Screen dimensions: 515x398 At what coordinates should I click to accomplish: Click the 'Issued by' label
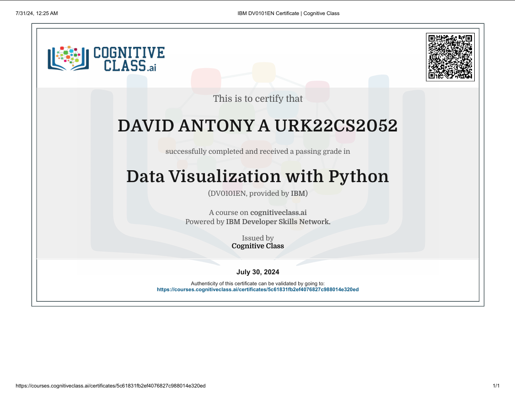(258, 238)
